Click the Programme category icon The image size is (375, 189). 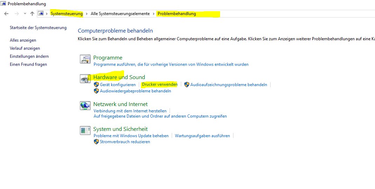[x=86, y=59]
